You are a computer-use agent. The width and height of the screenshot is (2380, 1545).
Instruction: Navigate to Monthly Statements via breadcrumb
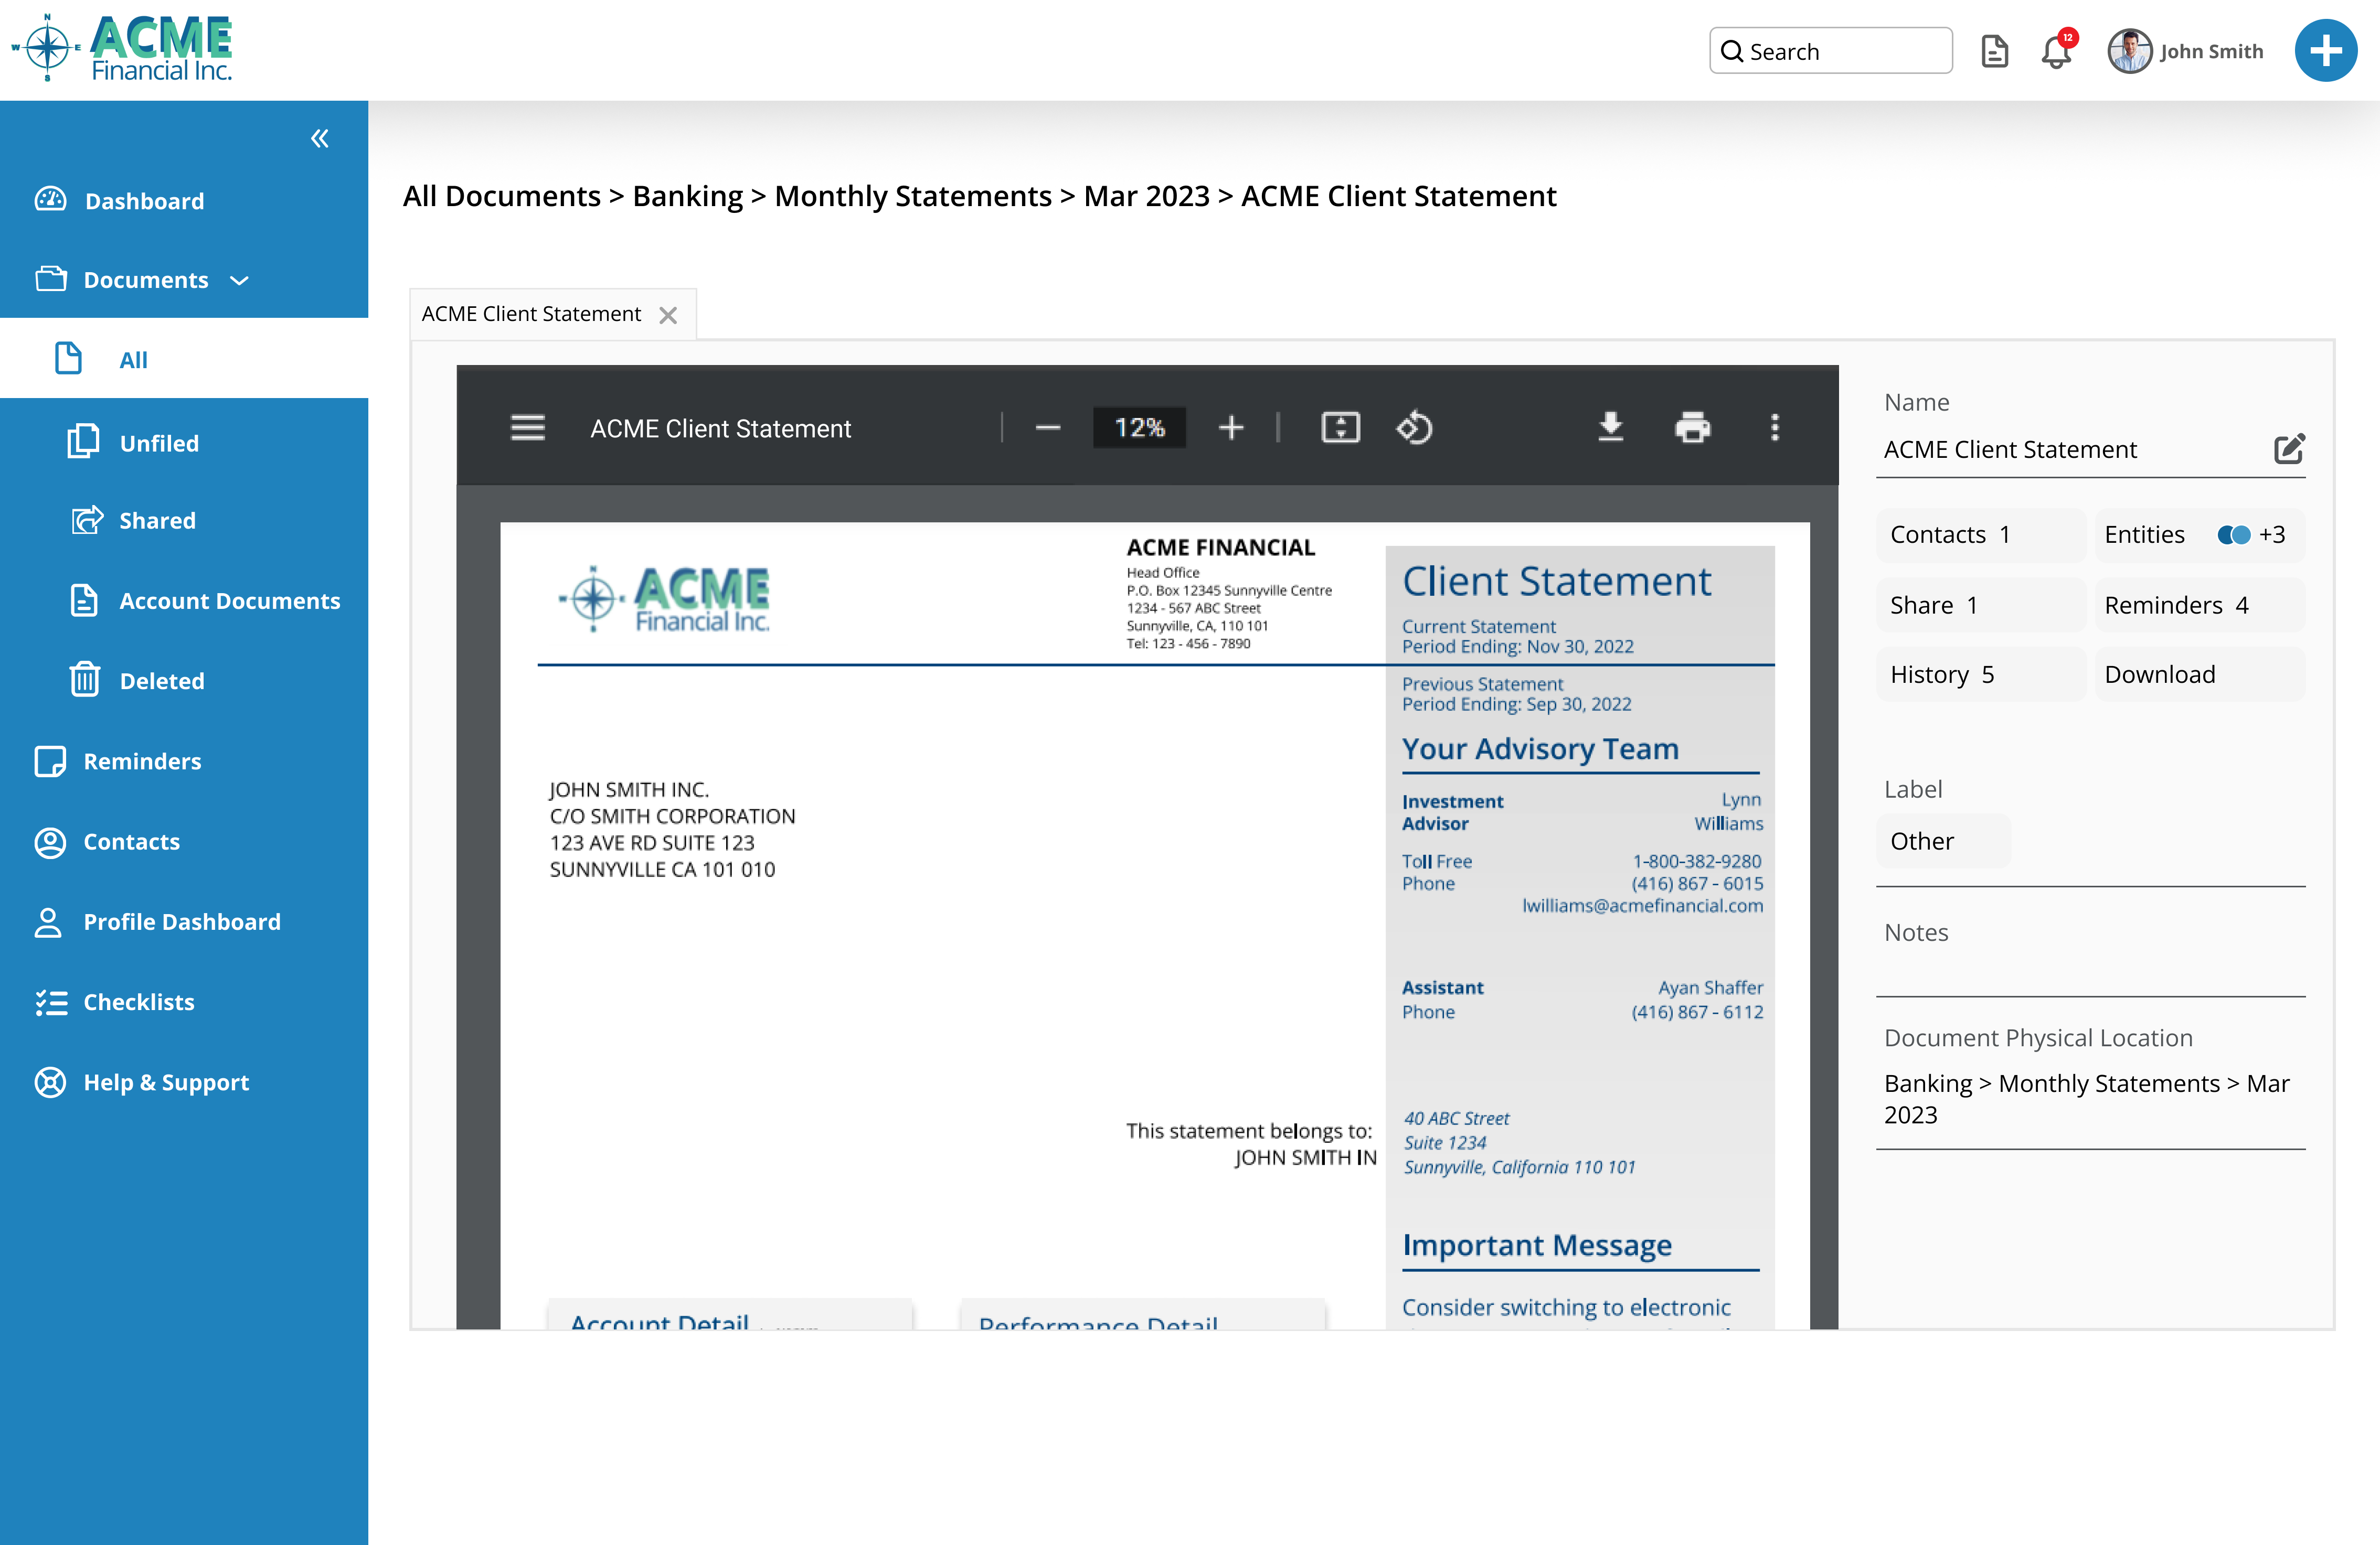click(x=911, y=196)
